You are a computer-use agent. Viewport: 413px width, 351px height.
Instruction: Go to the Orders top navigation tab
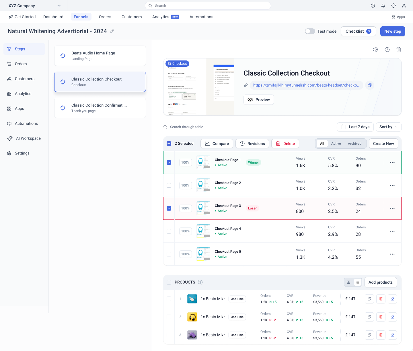click(x=105, y=17)
